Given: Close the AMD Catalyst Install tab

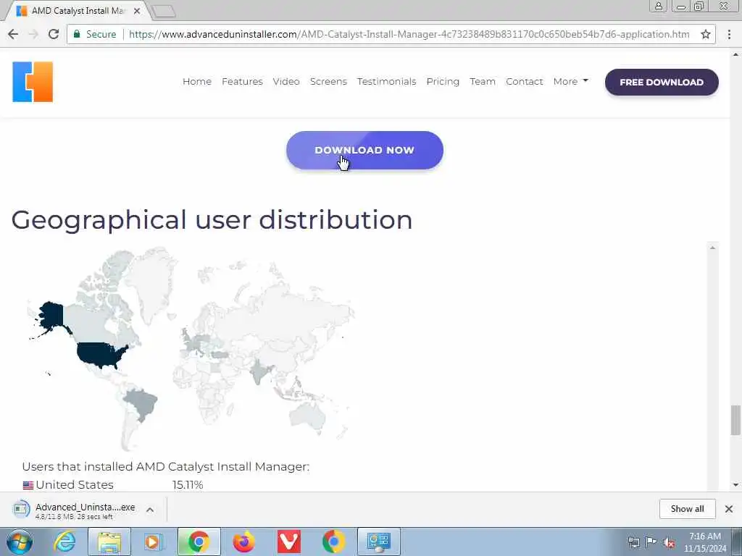Looking at the screenshot, I should pyautogui.click(x=137, y=10).
